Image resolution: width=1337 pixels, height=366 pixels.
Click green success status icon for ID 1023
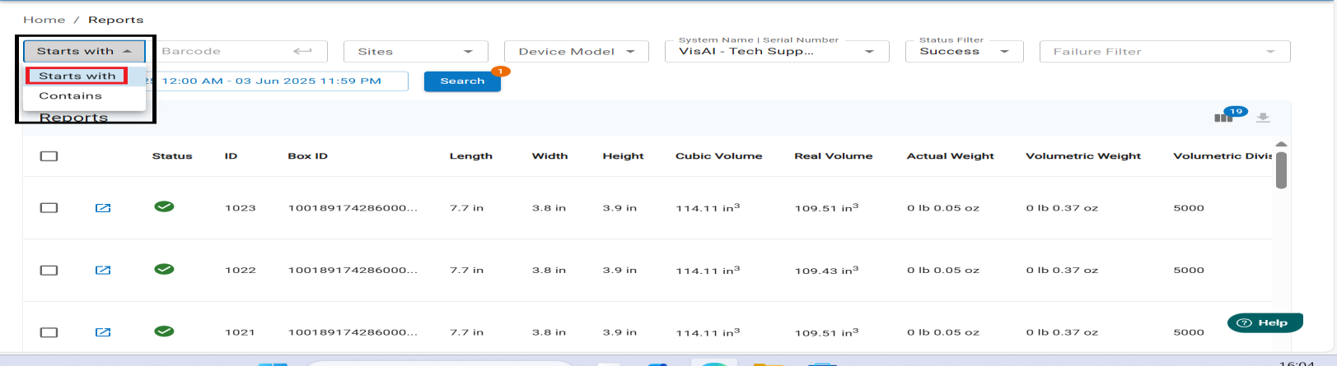[164, 206]
